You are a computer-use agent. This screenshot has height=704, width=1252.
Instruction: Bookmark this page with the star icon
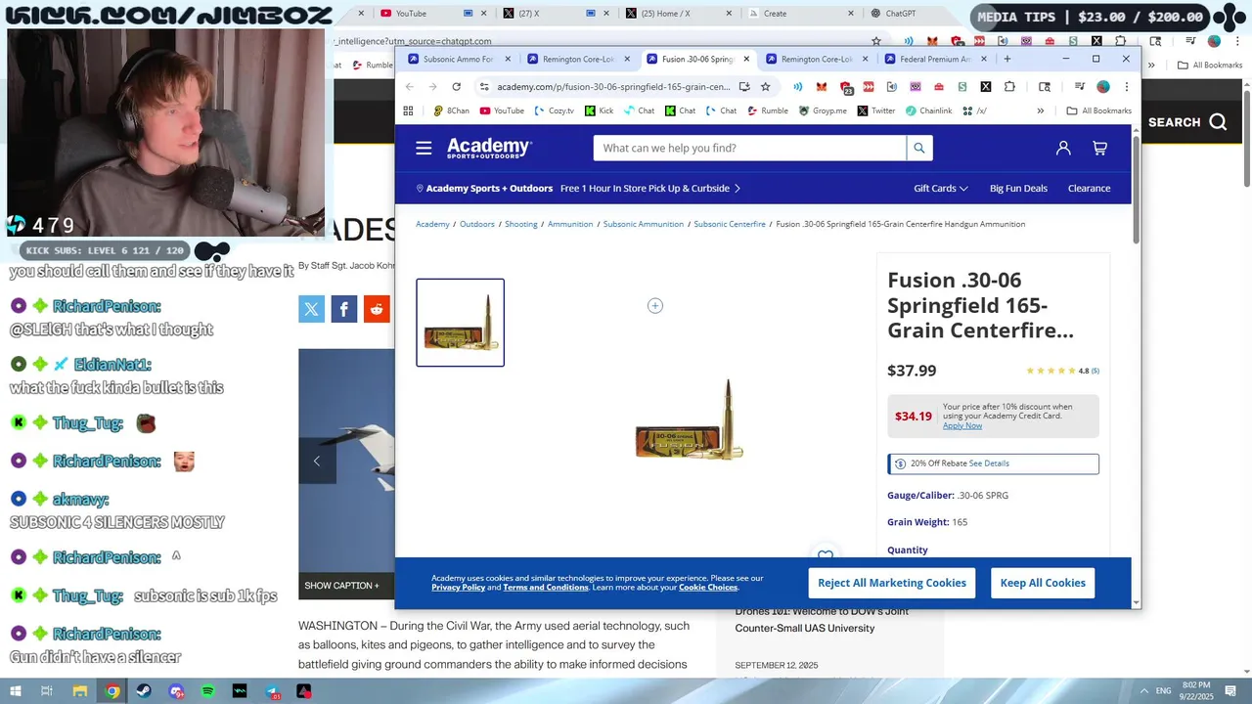coord(765,86)
